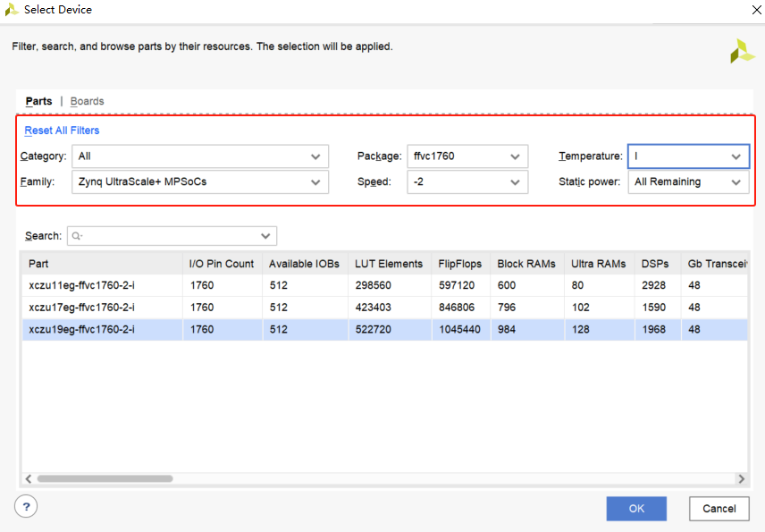Click the Cancel button
The image size is (765, 532).
coord(719,509)
